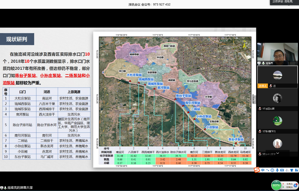Toggle Chinese/English input mode (中)
The image size is (299, 191).
coord(263,170)
